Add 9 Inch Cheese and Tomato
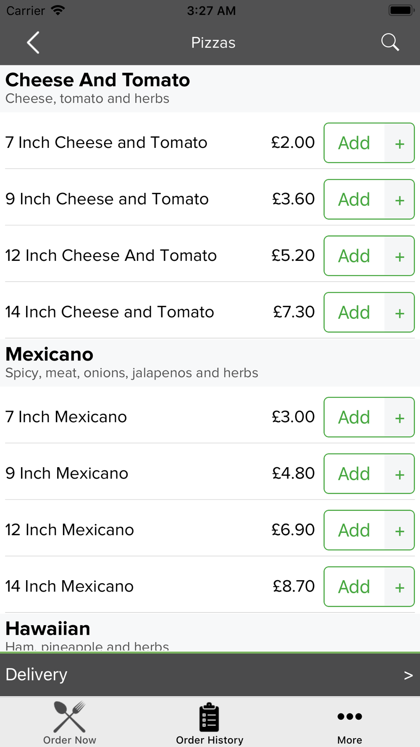The height and width of the screenshot is (747, 420). (354, 200)
